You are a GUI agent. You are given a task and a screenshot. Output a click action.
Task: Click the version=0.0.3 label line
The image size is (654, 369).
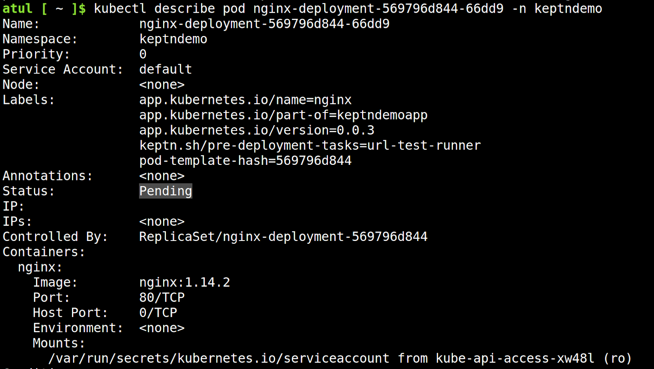257,130
